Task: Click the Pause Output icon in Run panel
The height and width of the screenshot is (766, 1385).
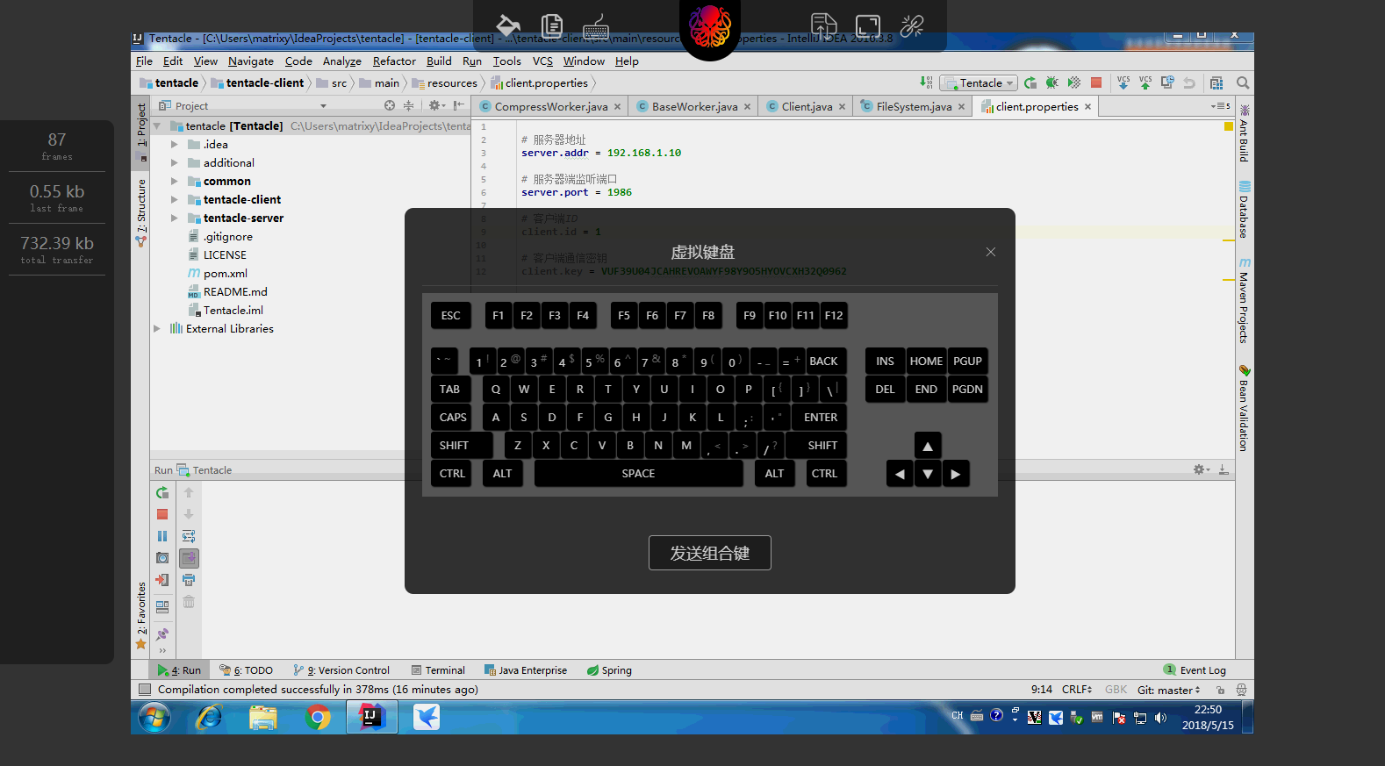Action: tap(162, 536)
